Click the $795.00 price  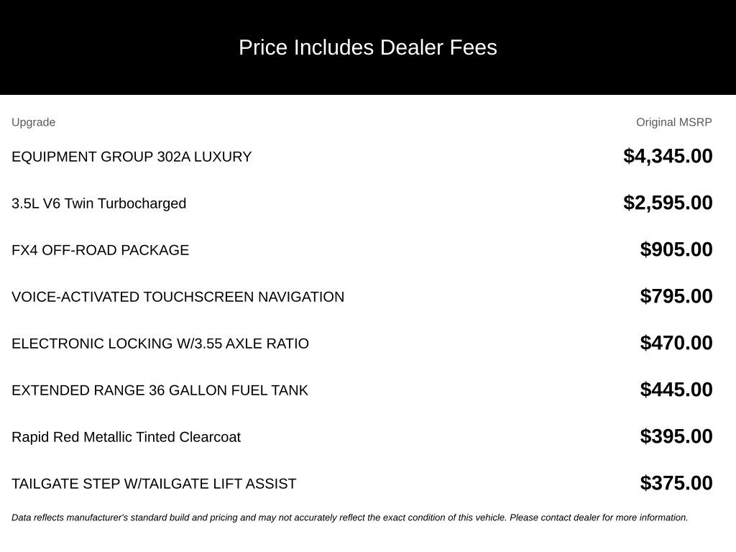point(676,296)
